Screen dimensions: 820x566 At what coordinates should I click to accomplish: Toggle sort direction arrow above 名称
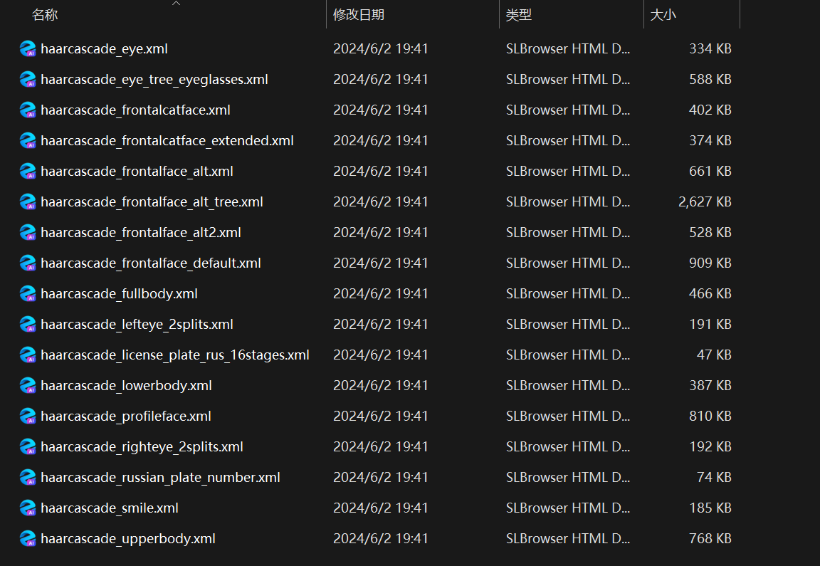177,3
